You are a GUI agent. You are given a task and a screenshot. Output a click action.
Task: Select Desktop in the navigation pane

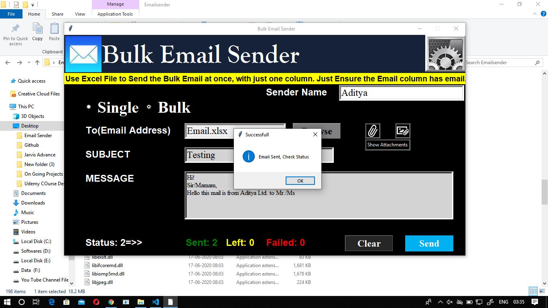point(30,126)
